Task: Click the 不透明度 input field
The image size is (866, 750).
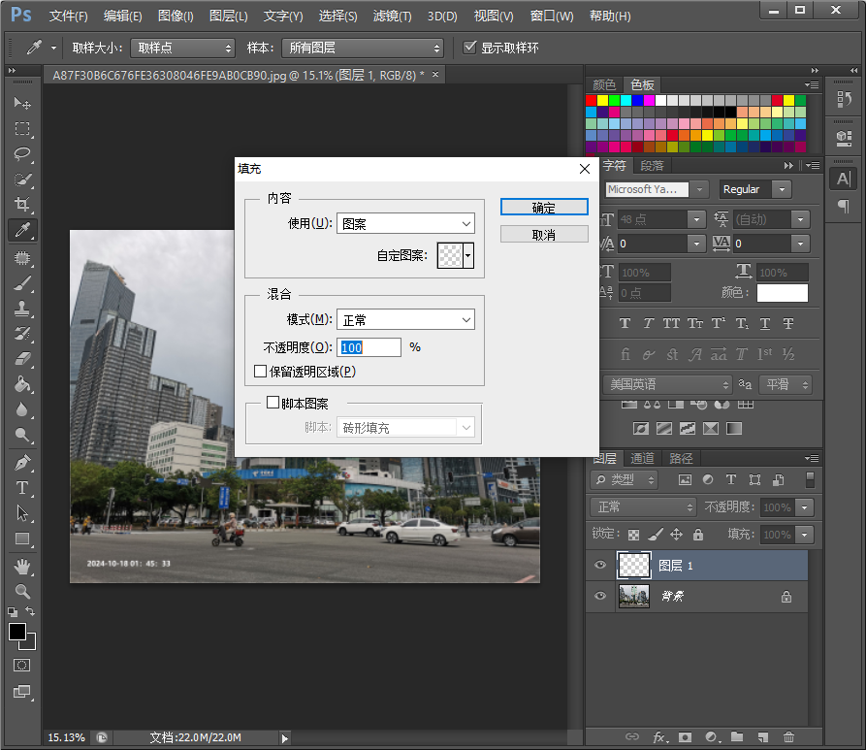Action: click(369, 347)
